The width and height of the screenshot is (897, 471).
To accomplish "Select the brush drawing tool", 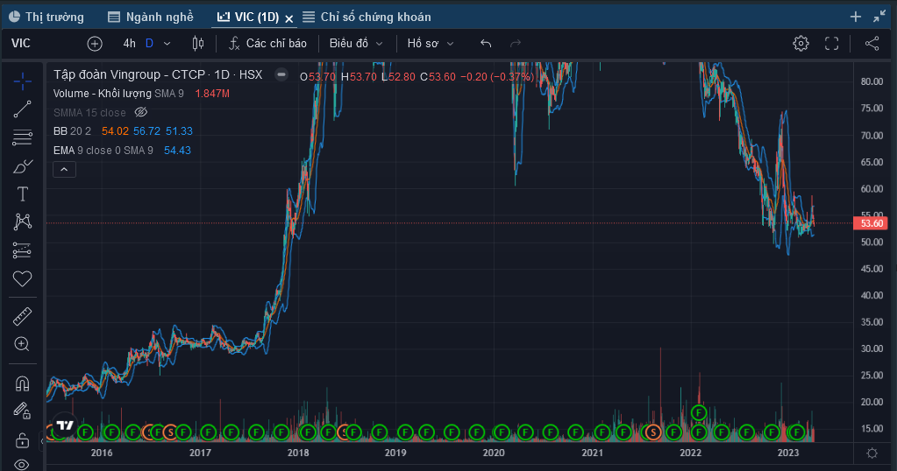I will point(22,166).
